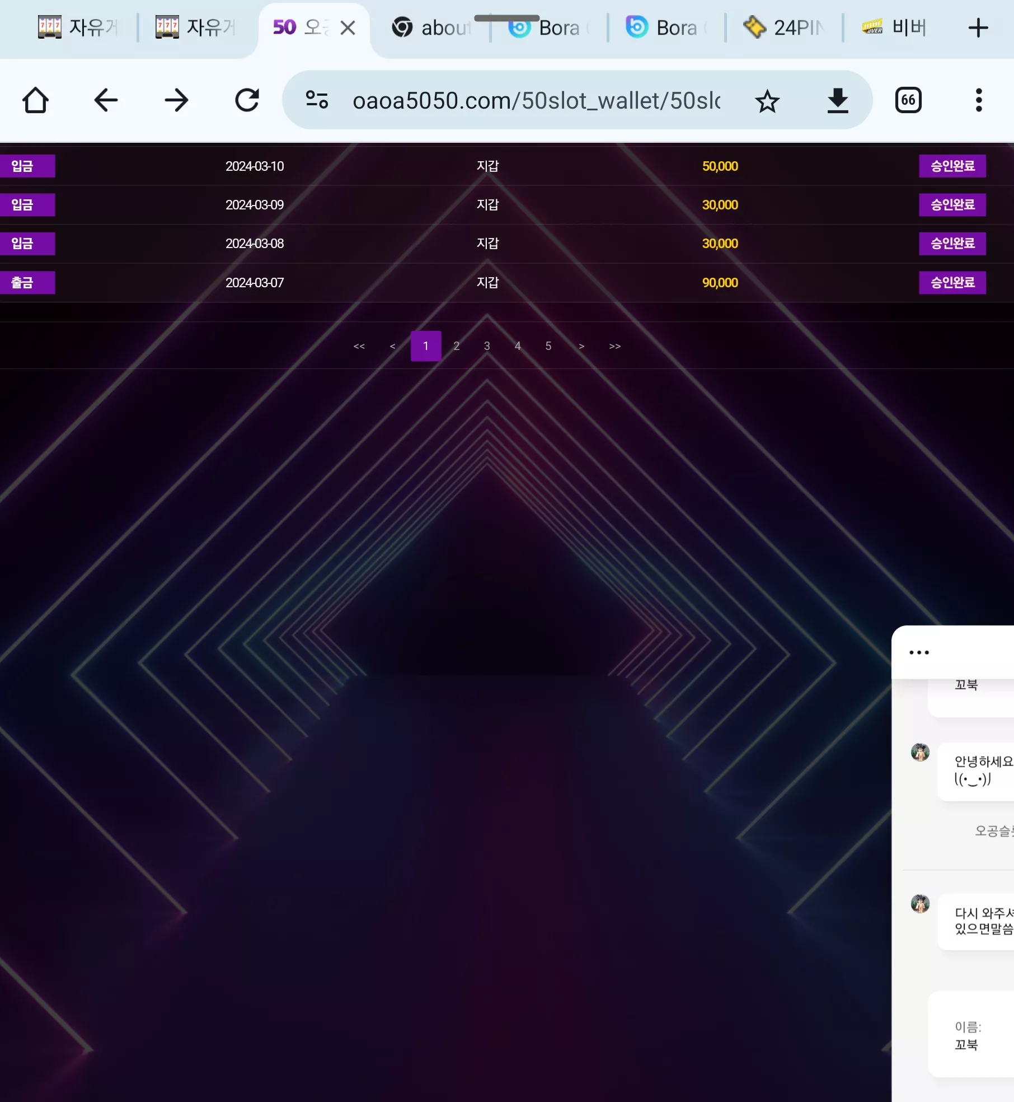Image resolution: width=1014 pixels, height=1102 pixels.
Task: Go to next page with > link
Action: pyautogui.click(x=581, y=346)
